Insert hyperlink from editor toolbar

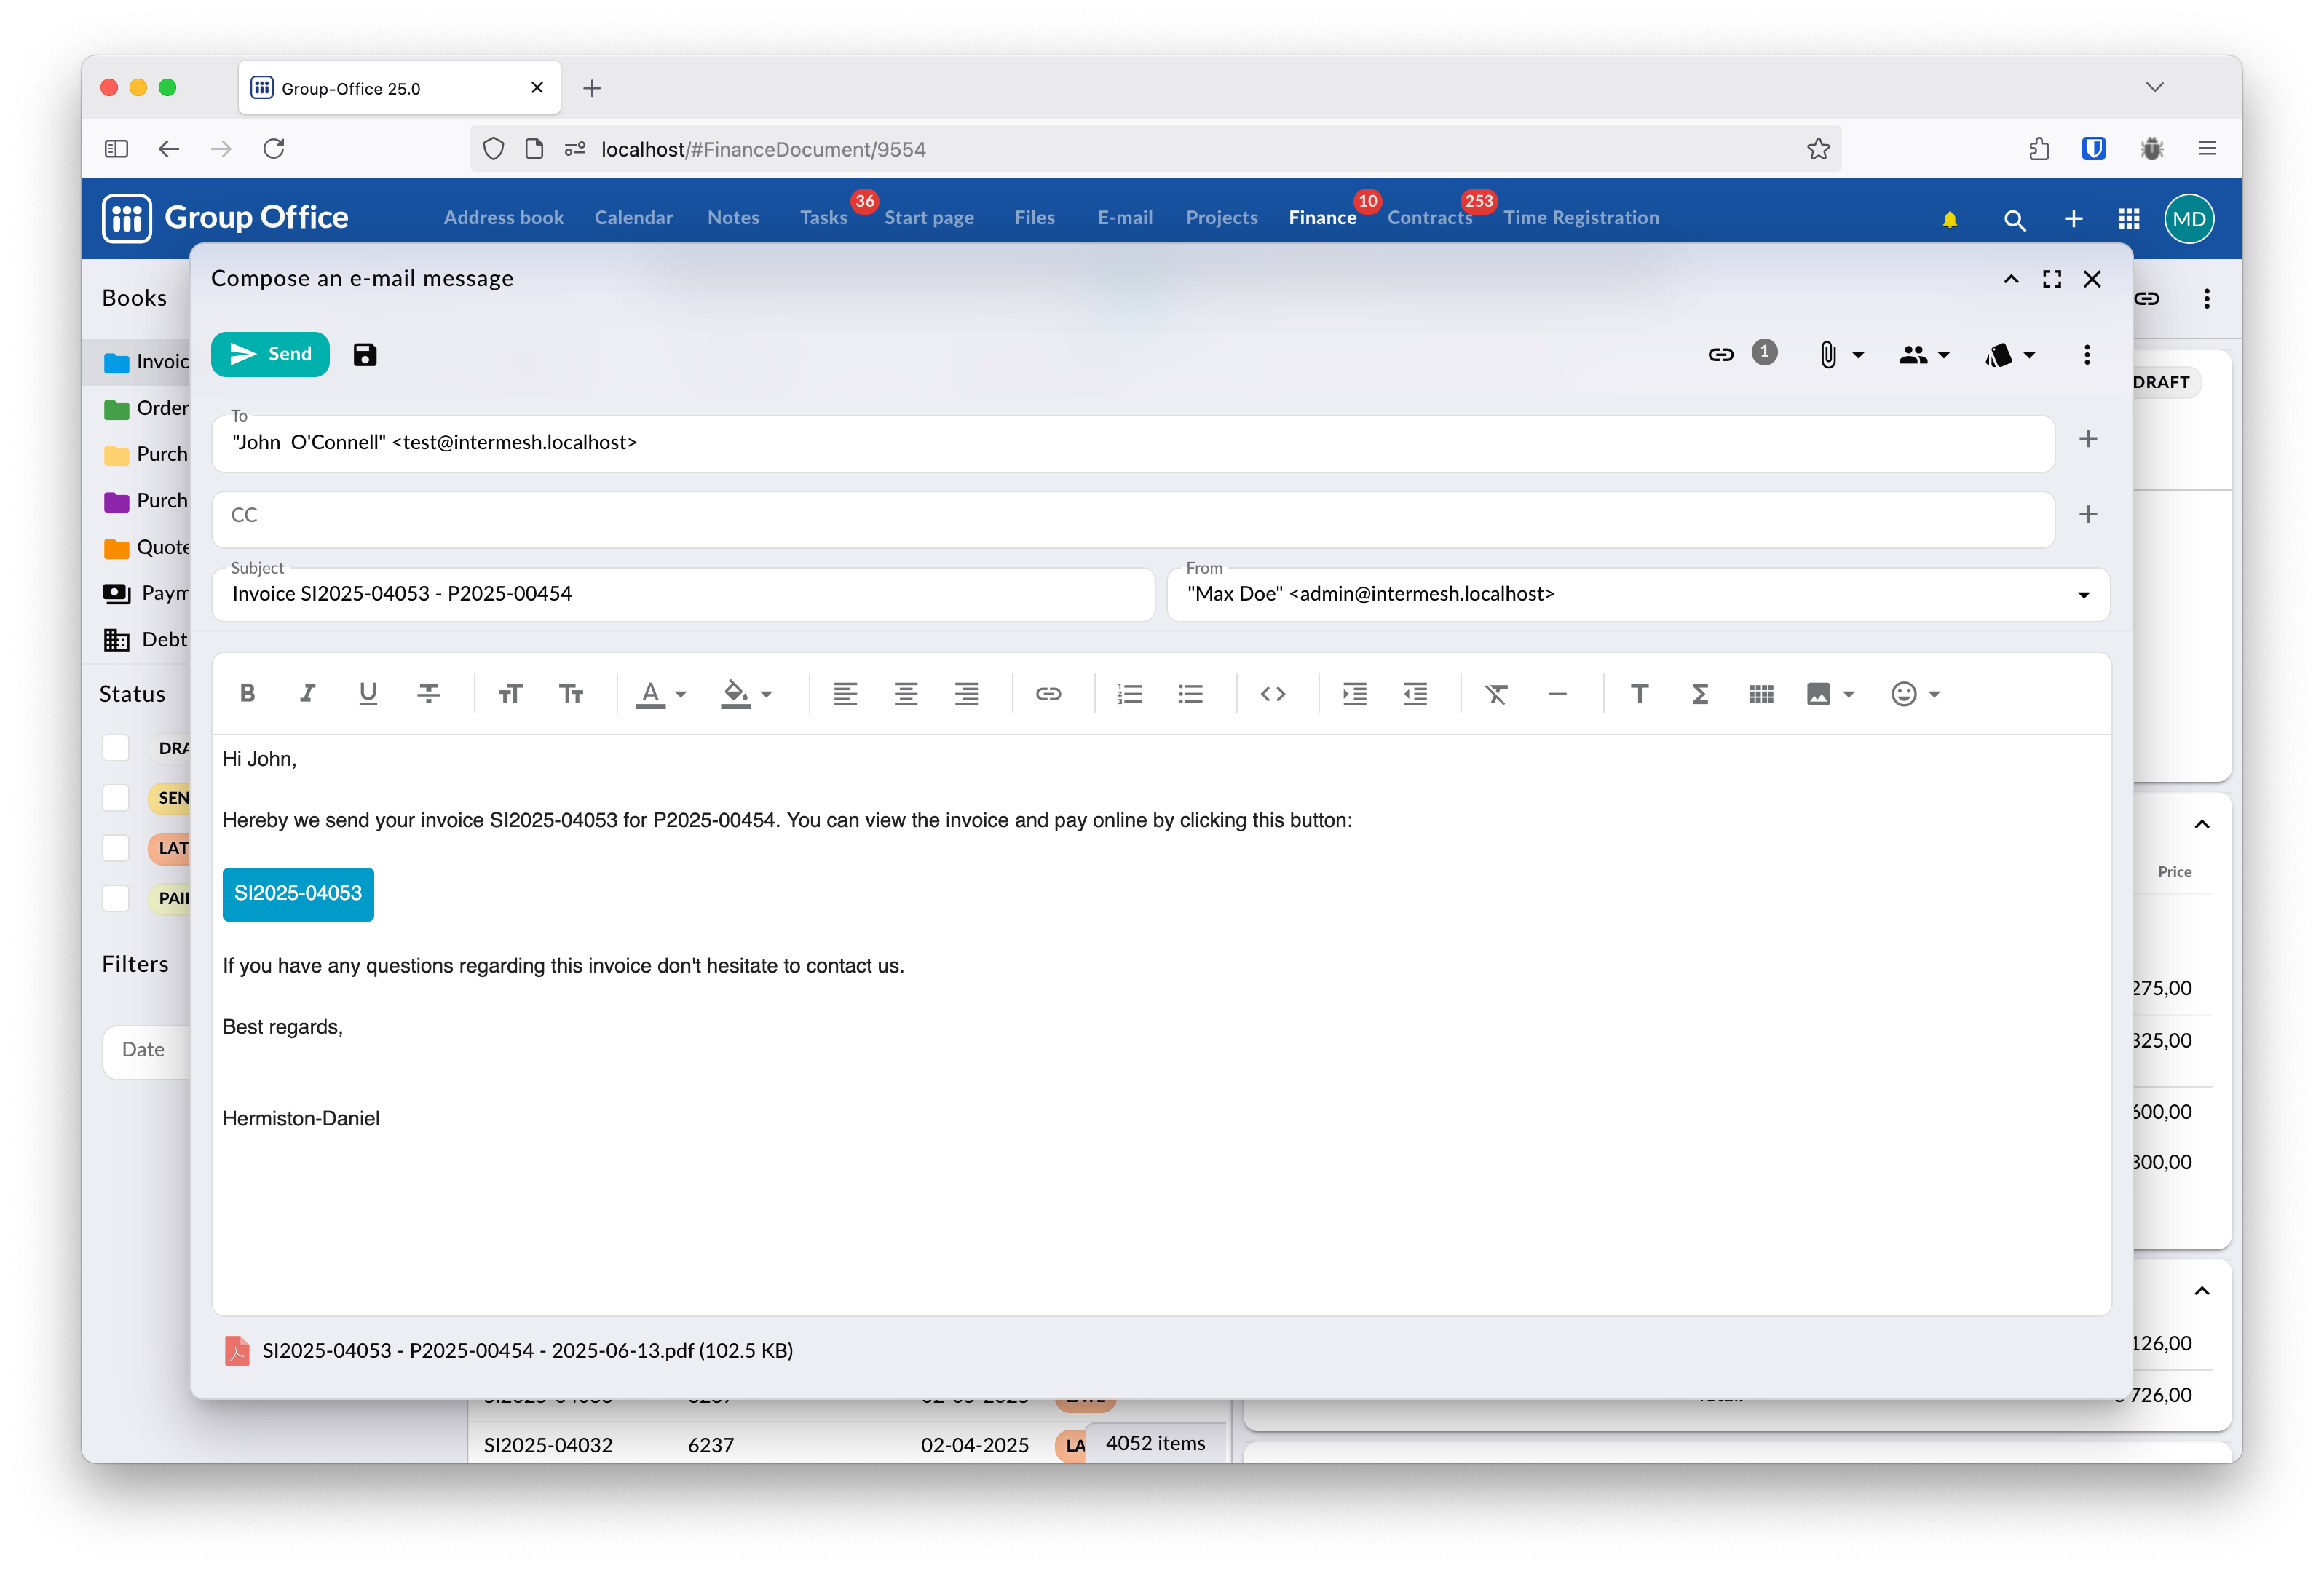(1048, 693)
